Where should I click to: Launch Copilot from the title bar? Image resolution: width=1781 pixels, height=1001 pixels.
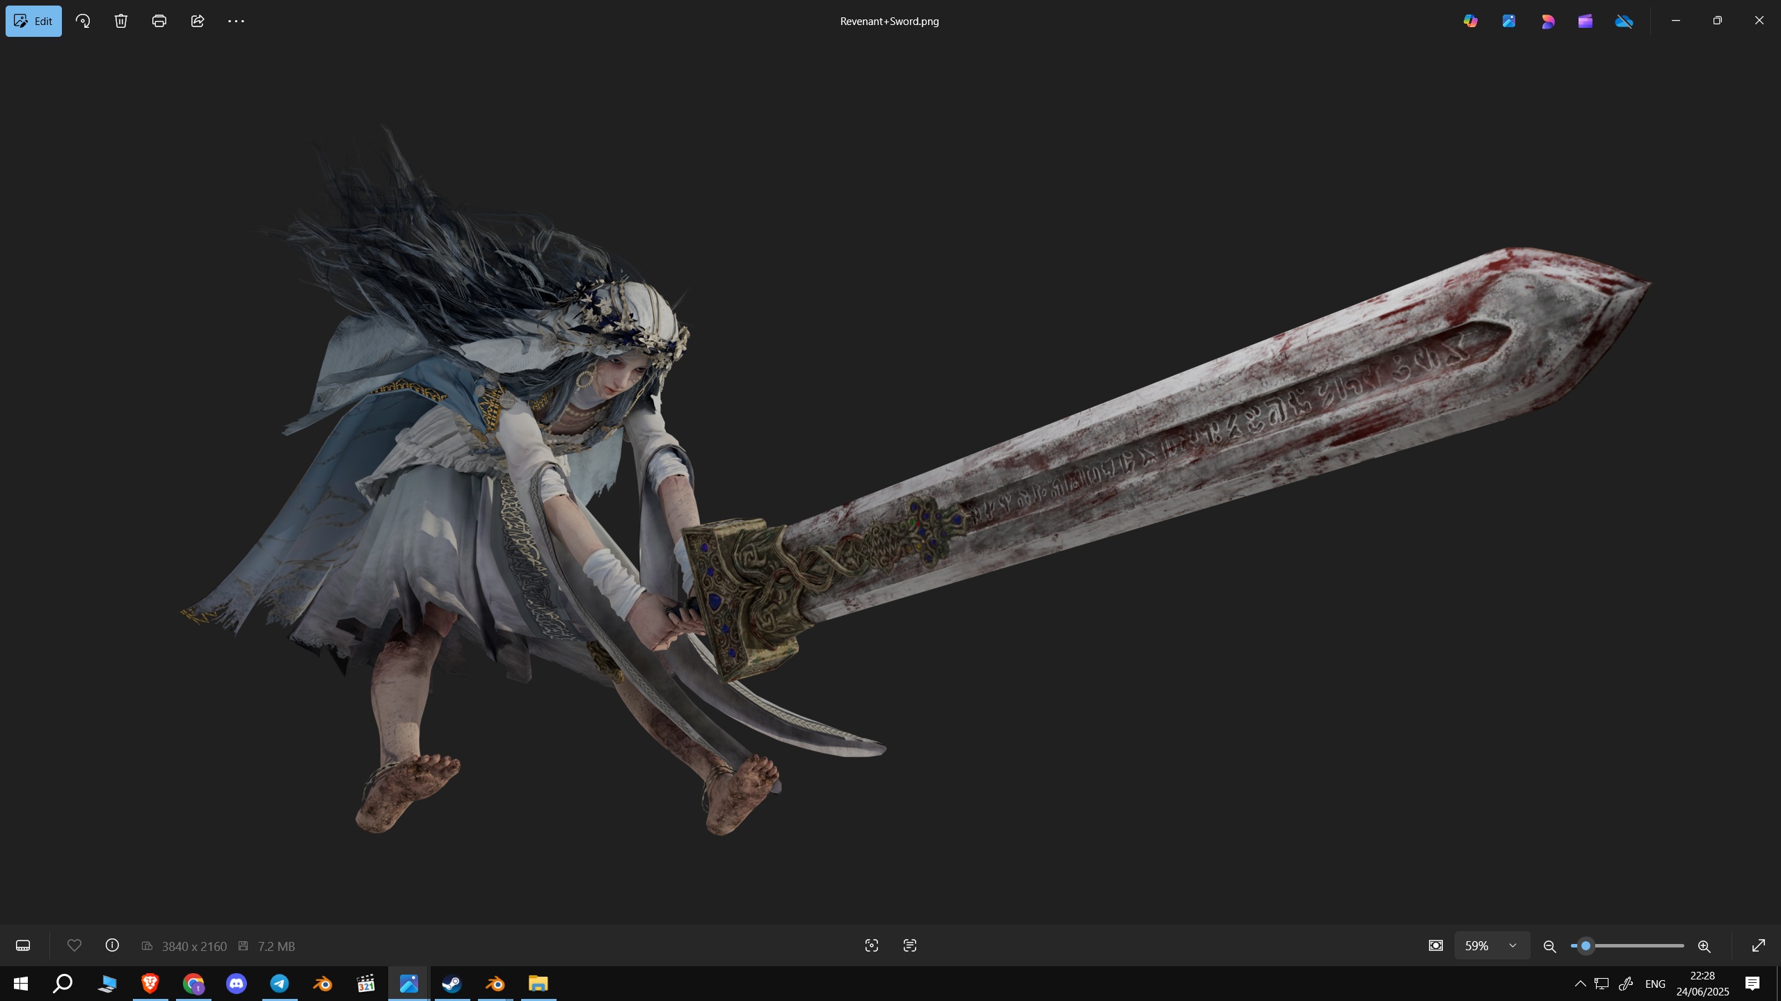(1470, 21)
